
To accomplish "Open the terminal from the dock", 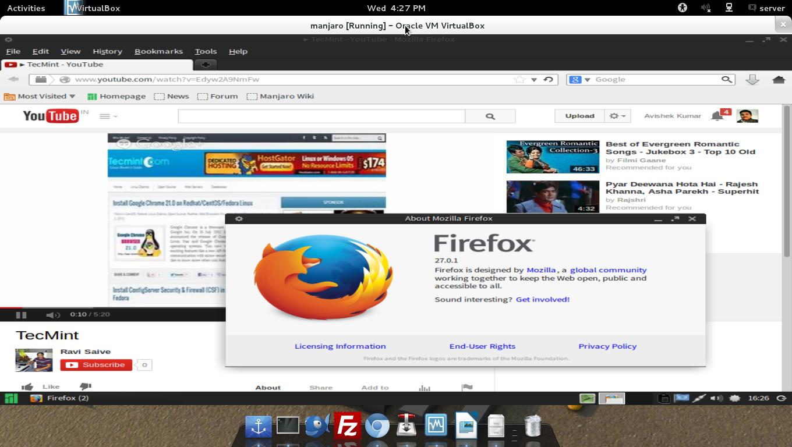I will (x=288, y=425).
